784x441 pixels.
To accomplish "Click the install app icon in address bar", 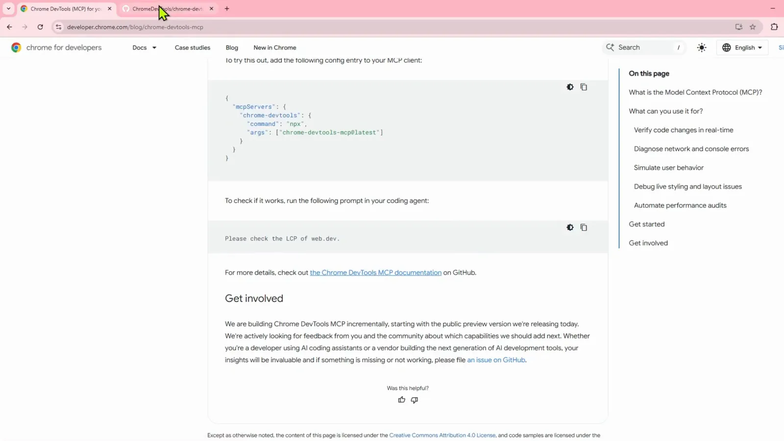I will pos(738,27).
